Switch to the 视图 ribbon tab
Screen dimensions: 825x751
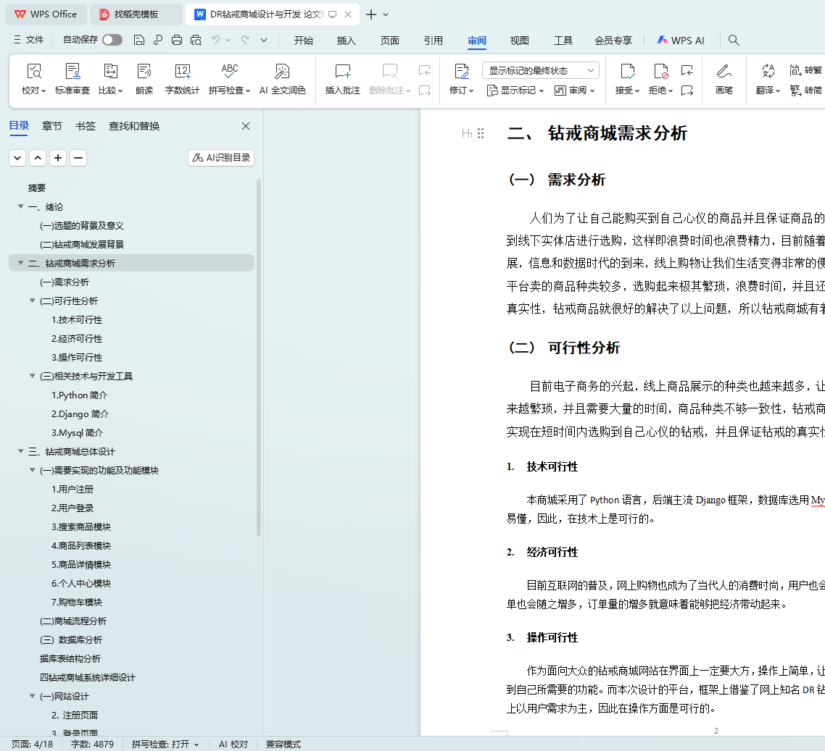click(519, 41)
